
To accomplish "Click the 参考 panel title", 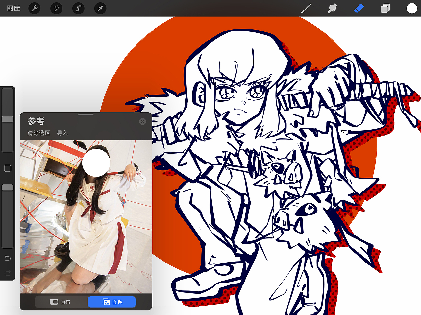I will point(36,121).
